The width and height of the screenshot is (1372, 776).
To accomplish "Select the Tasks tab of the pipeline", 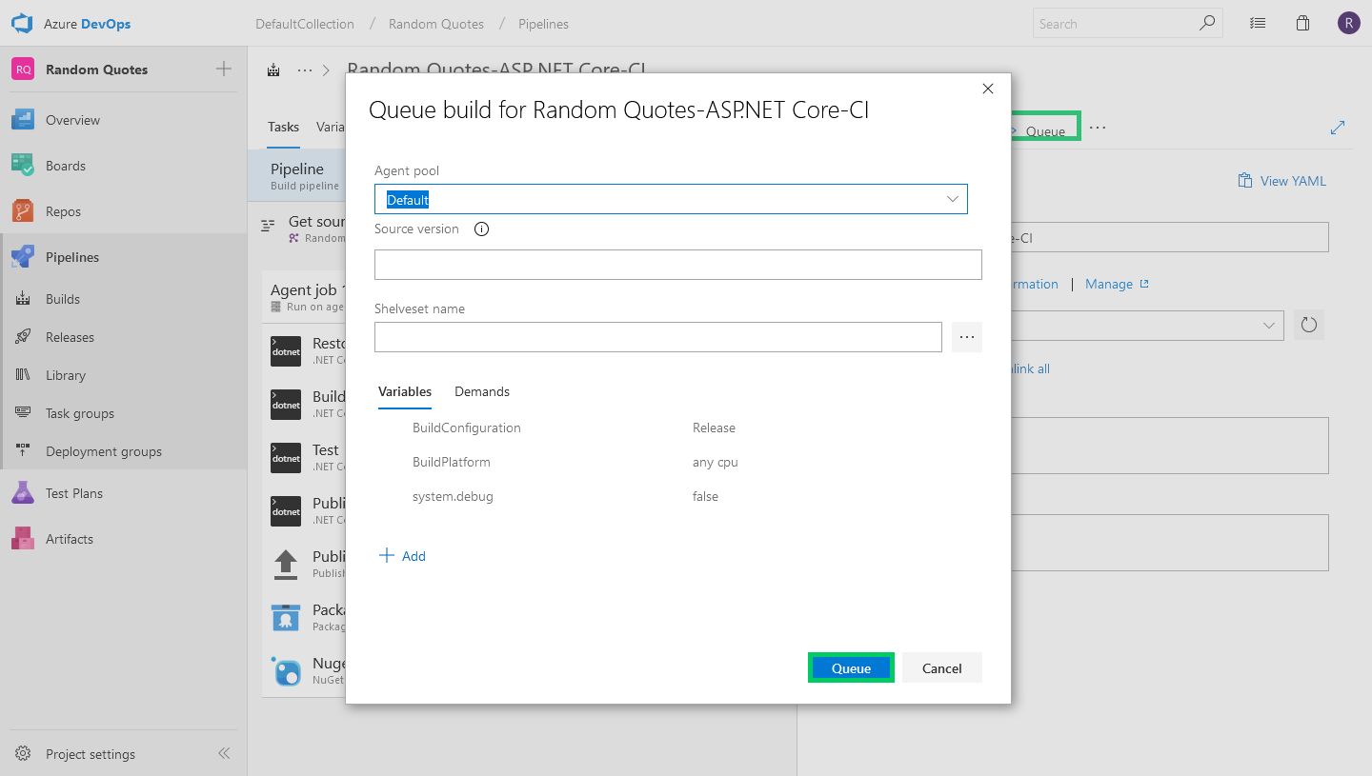I will (283, 127).
